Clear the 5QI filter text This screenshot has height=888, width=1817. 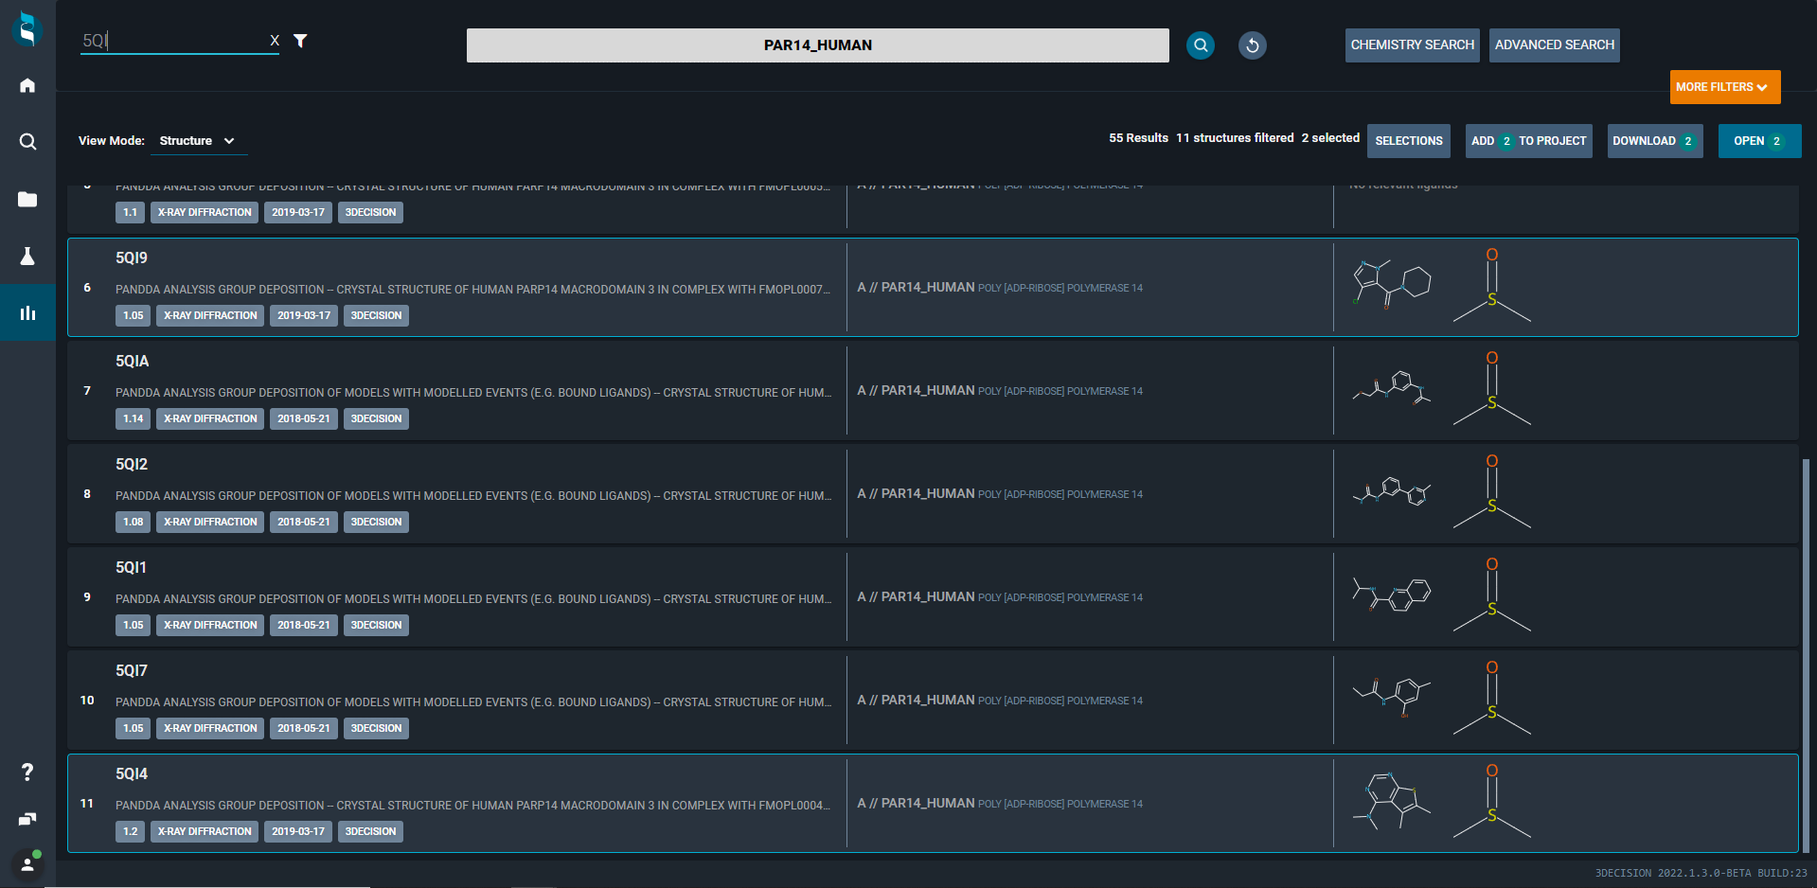pyautogui.click(x=275, y=41)
